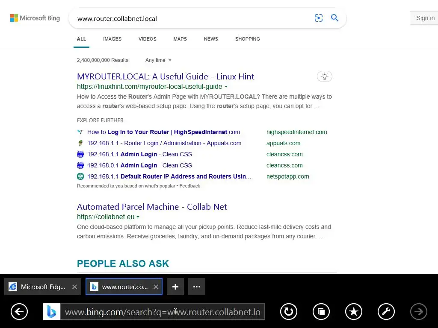This screenshot has height=328, width=438.
Task: Click the 2,480,000,000 Results text
Action: [103, 60]
